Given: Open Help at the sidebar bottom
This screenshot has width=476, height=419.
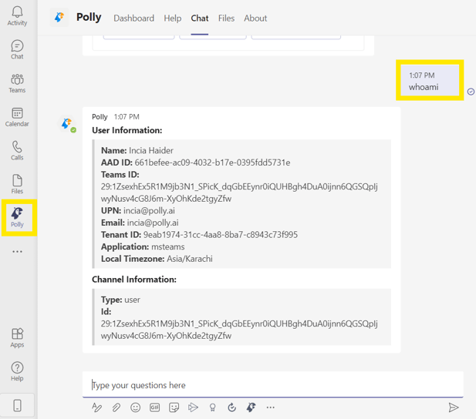Looking at the screenshot, I should coord(17,371).
